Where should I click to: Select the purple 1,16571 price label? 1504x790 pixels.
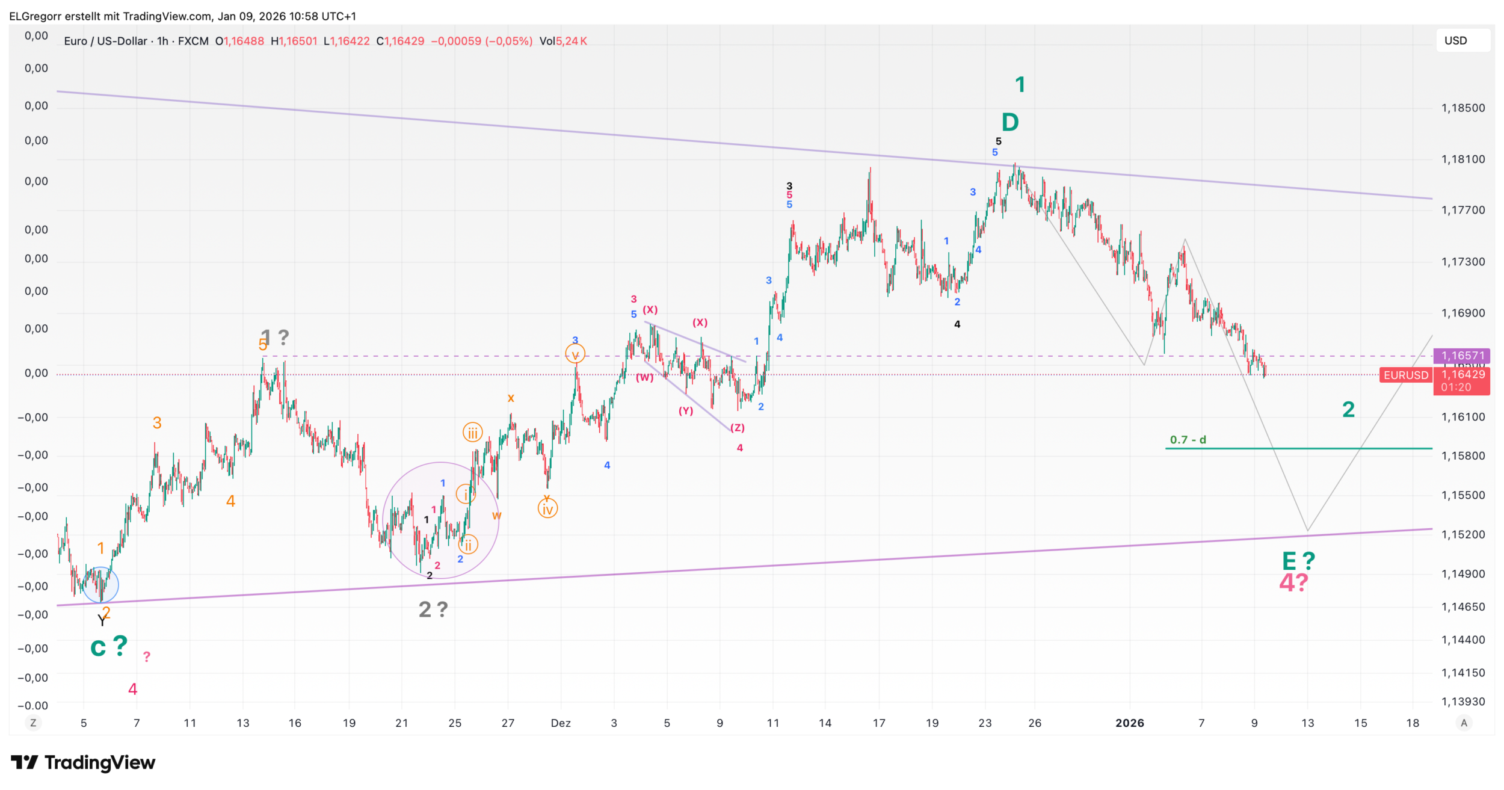[x=1462, y=356]
